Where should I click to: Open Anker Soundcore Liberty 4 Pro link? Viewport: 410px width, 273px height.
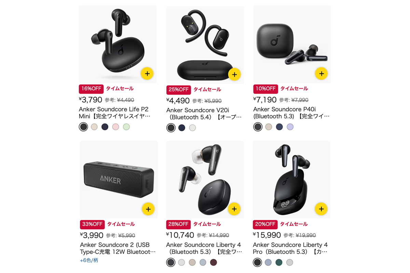tap(290, 248)
